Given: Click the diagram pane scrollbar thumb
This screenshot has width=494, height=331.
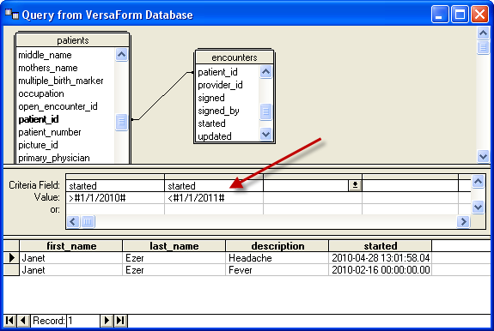Looking at the screenshot, I should (483, 47).
